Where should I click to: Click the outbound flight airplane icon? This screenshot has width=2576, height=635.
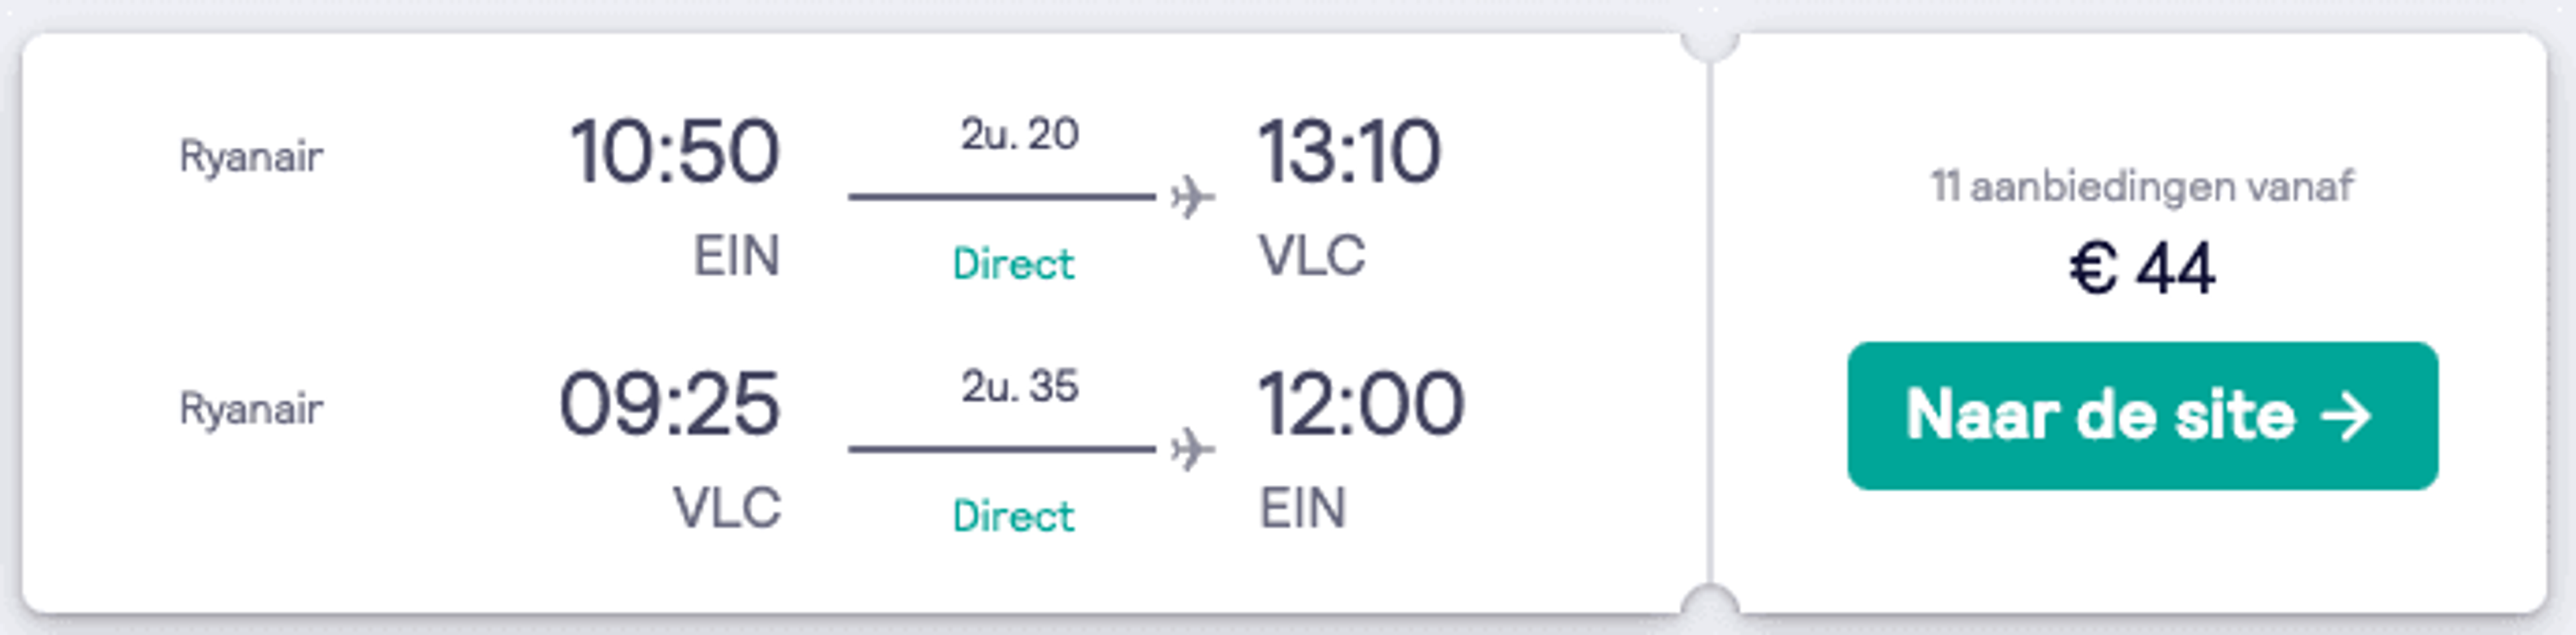(1193, 197)
